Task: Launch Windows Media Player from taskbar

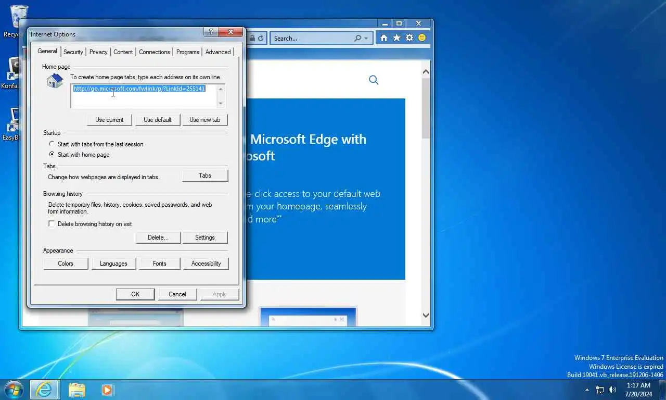Action: tap(108, 390)
